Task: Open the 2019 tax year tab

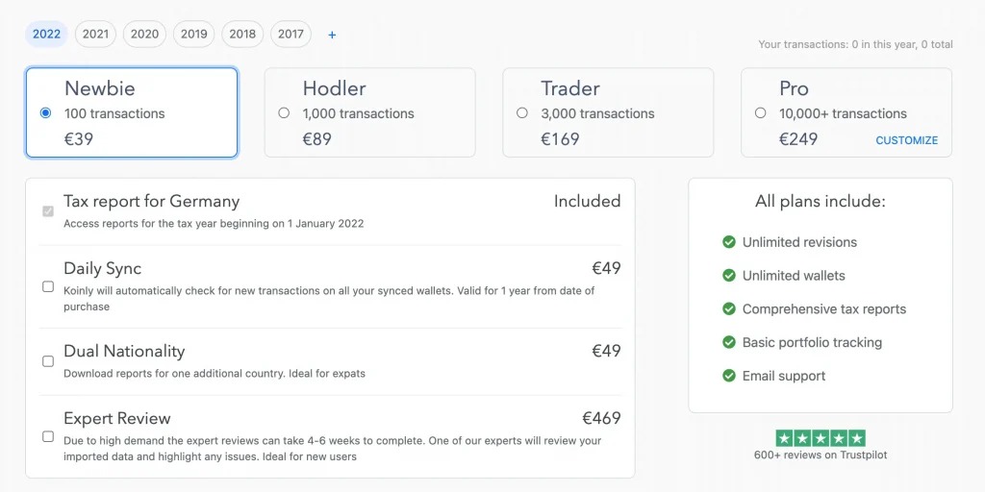Action: tap(193, 35)
